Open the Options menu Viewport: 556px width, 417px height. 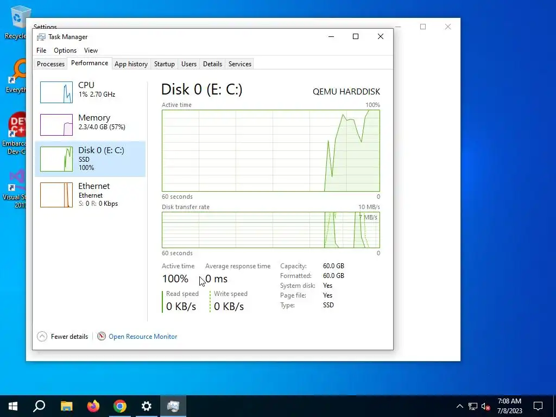pos(65,50)
